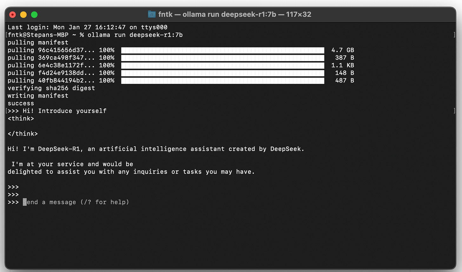Click the text "pulling 369ca498f347... 100%"
This screenshot has width=462, height=272.
61,58
